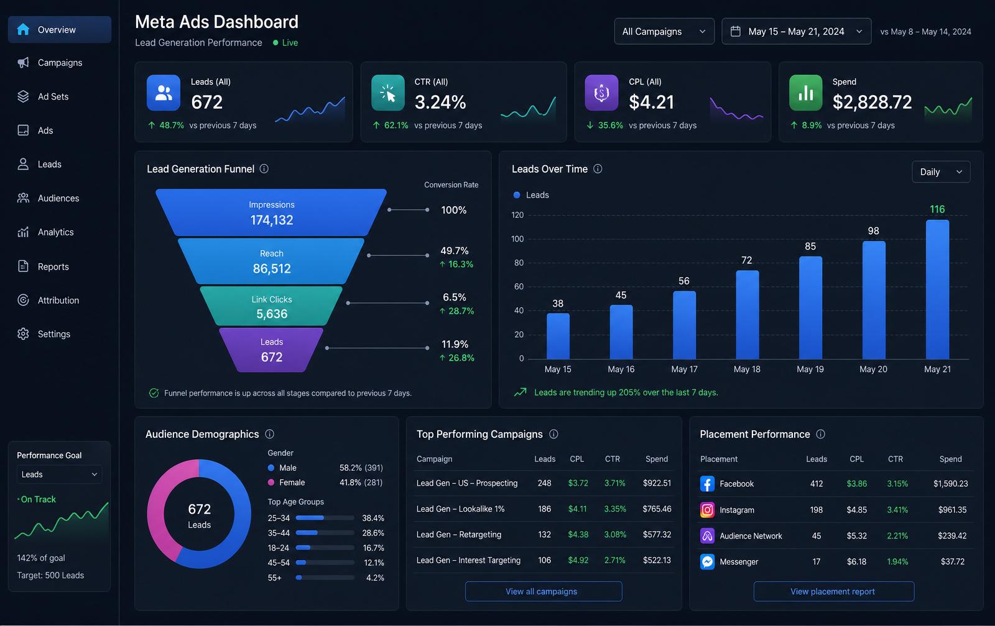Go to the Campaigns menu item

pos(60,63)
